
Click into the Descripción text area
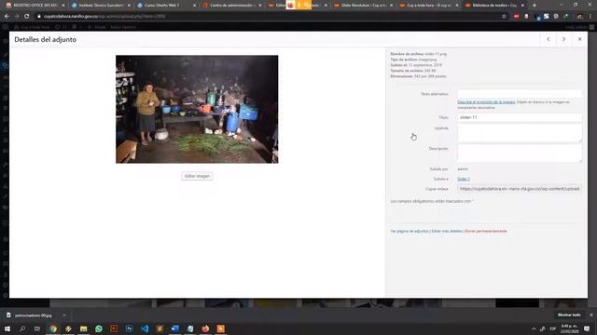[x=520, y=153]
